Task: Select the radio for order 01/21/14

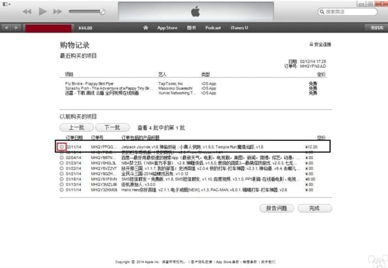Action: 61,174
